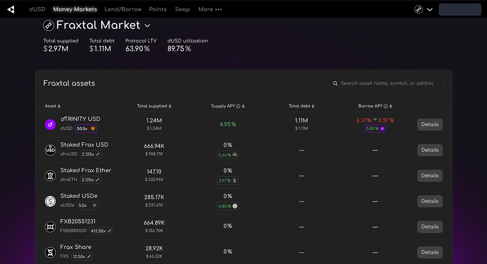Click the 89.75% dUSD utilization stat
Screen dimensions: 487x264
point(179,49)
